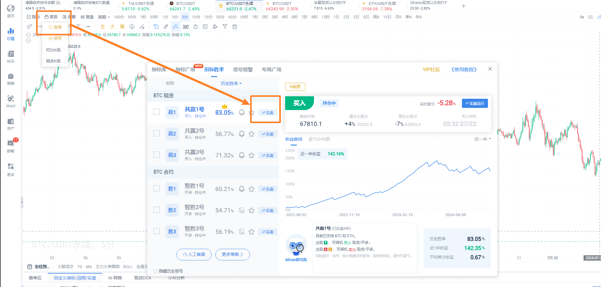Screen dimensions: 601x287
Task: Open the 《使用教程》 link
Action: (464, 70)
